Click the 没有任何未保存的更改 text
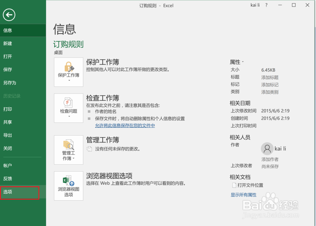This screenshot has width=316, height=226. pos(118,149)
